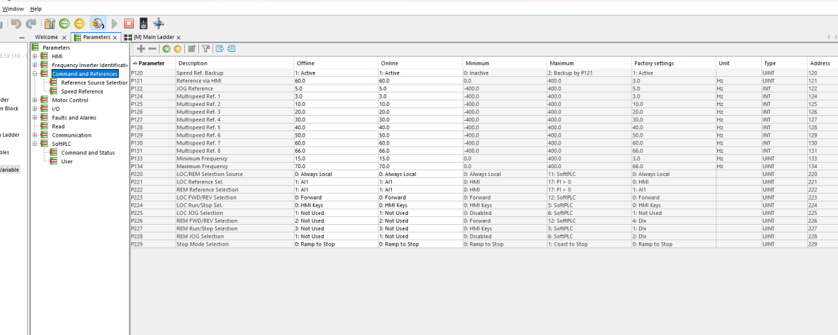The height and width of the screenshot is (335, 838).
Task: Click 'REM Run/Stop Selection' description cell
Action: pos(234,228)
